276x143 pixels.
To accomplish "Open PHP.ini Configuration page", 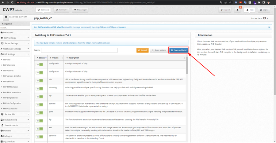I will [x=12, y=103].
